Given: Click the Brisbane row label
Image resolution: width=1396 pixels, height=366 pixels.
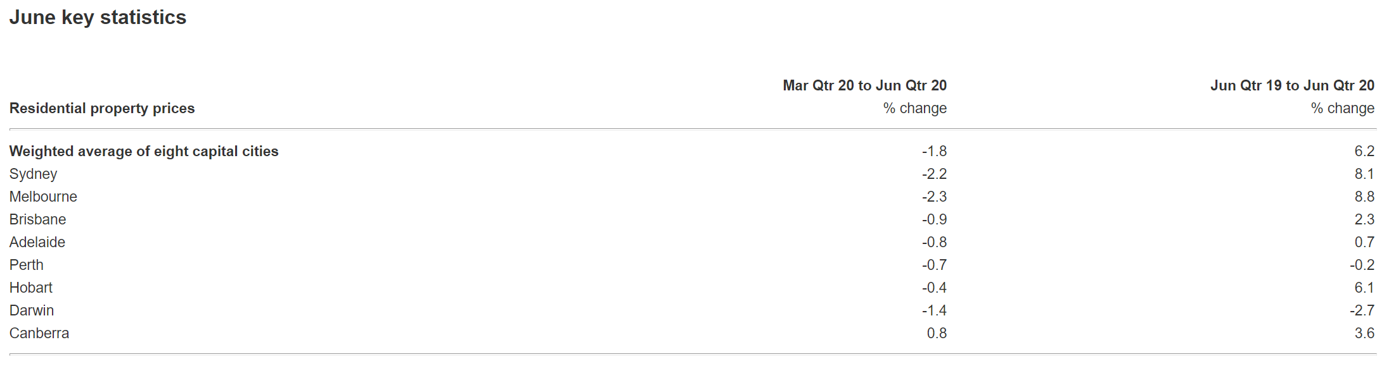Looking at the screenshot, I should [x=37, y=219].
